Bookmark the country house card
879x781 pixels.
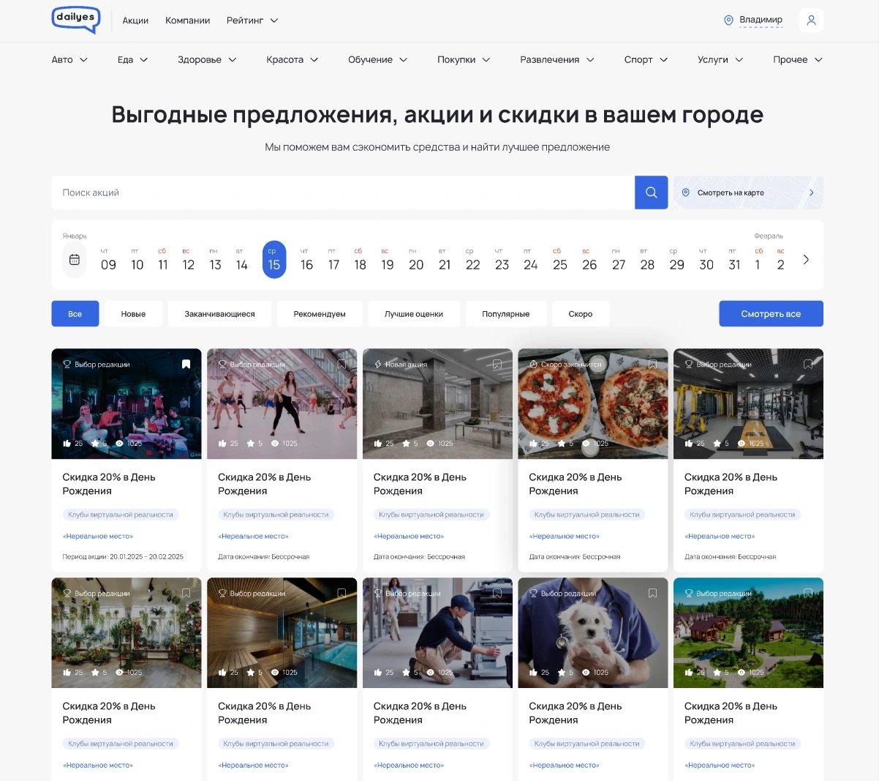coord(808,594)
